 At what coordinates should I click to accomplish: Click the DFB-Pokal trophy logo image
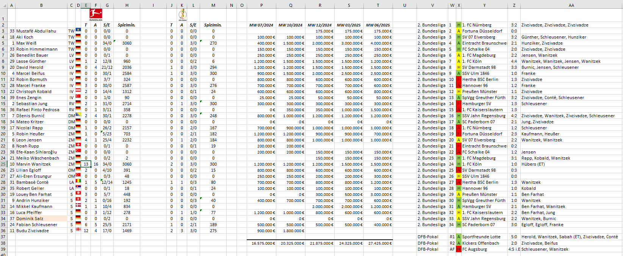click(x=182, y=15)
